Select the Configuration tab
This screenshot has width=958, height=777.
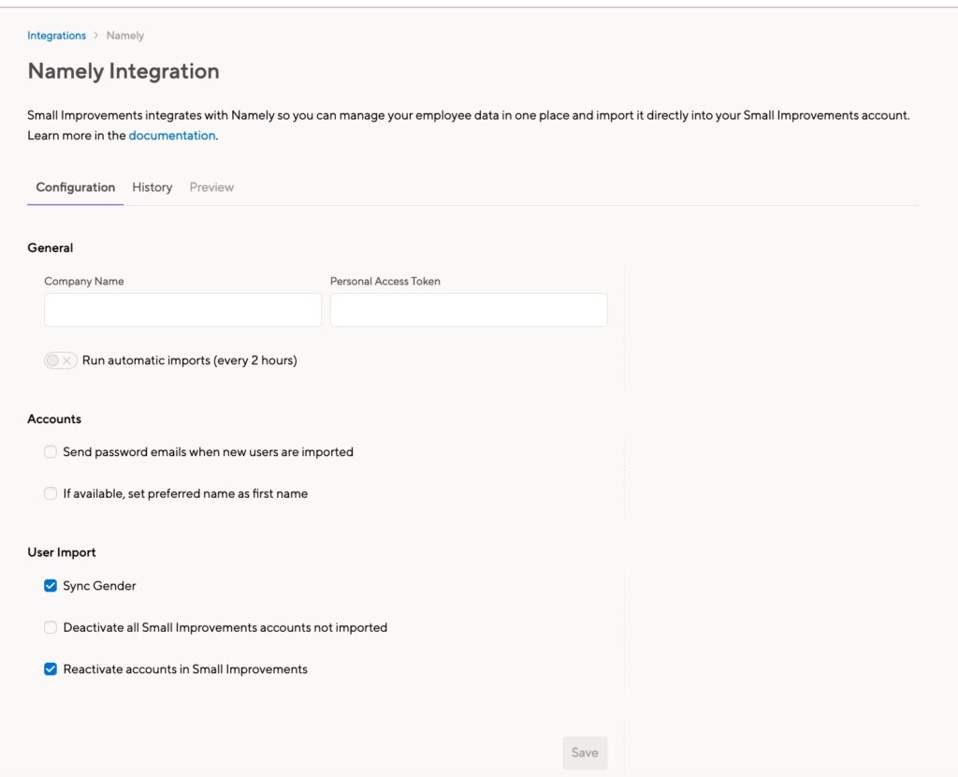point(76,187)
